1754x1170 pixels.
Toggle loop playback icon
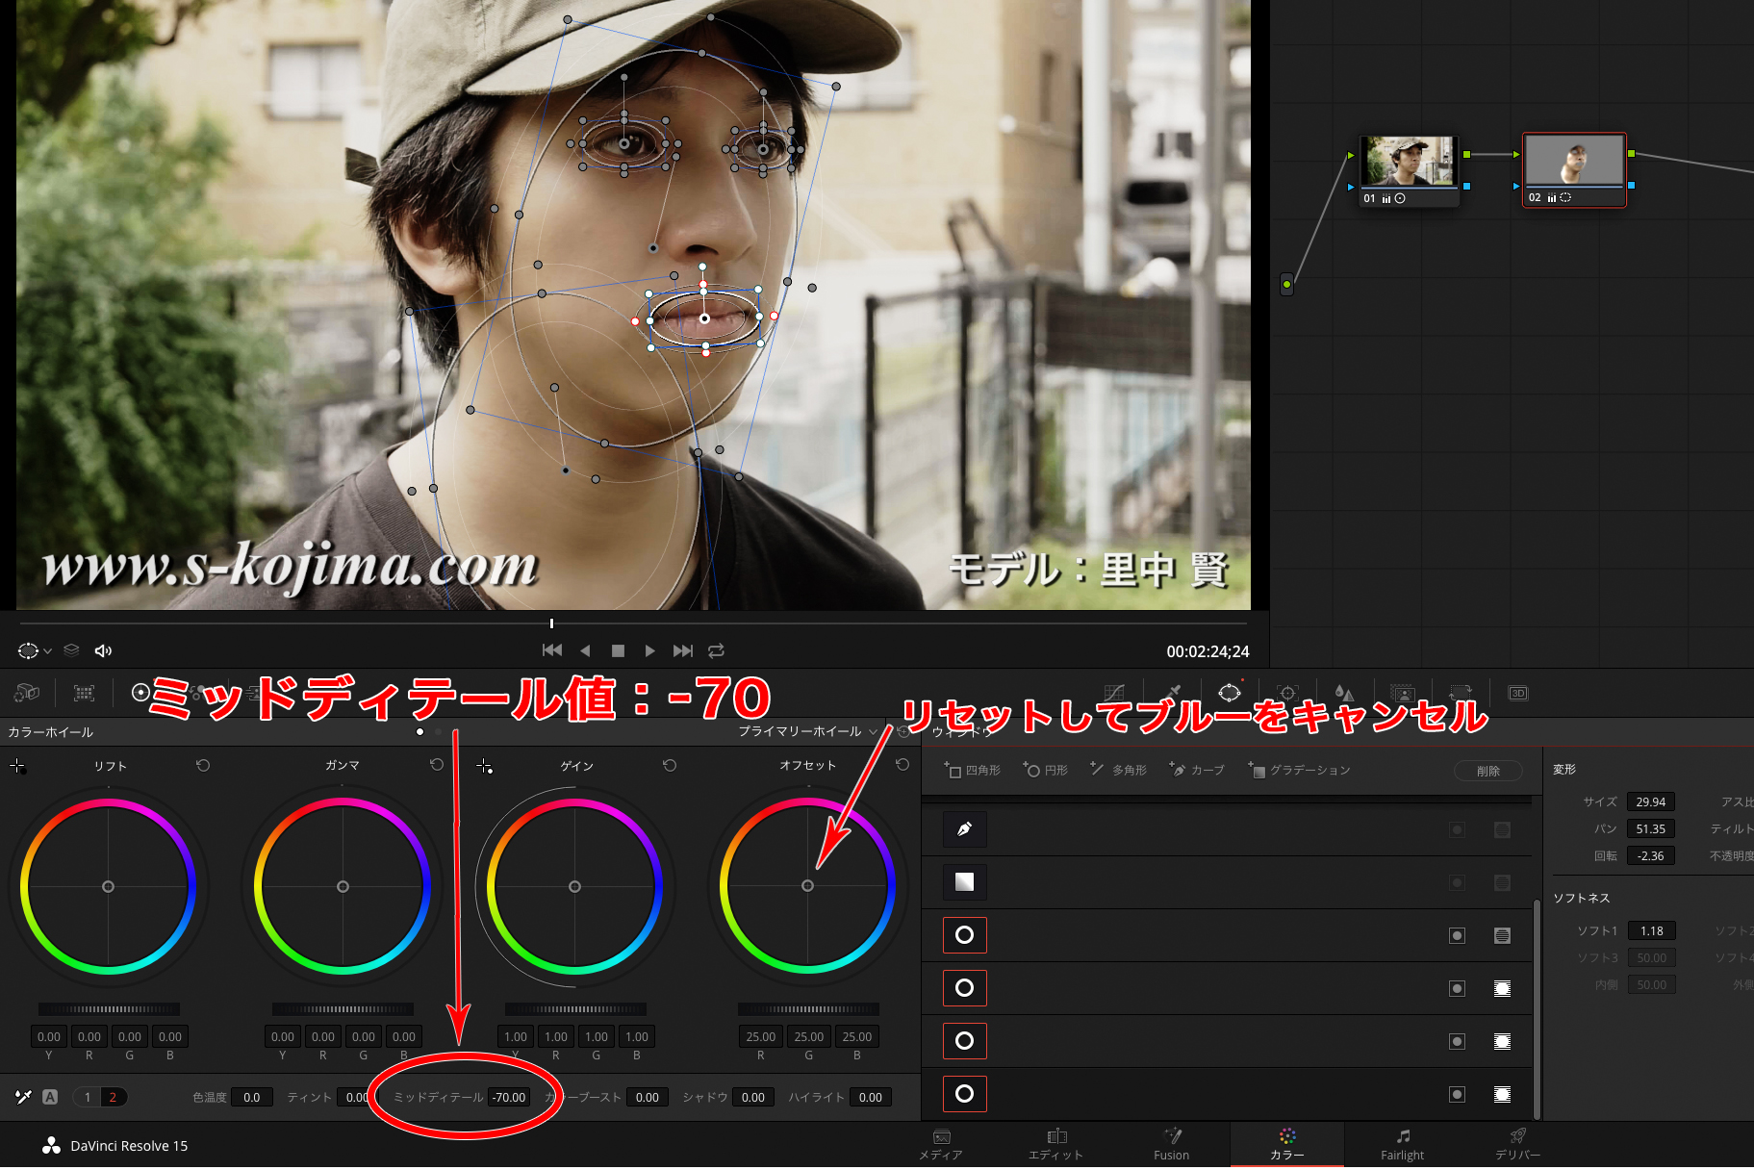click(x=716, y=651)
